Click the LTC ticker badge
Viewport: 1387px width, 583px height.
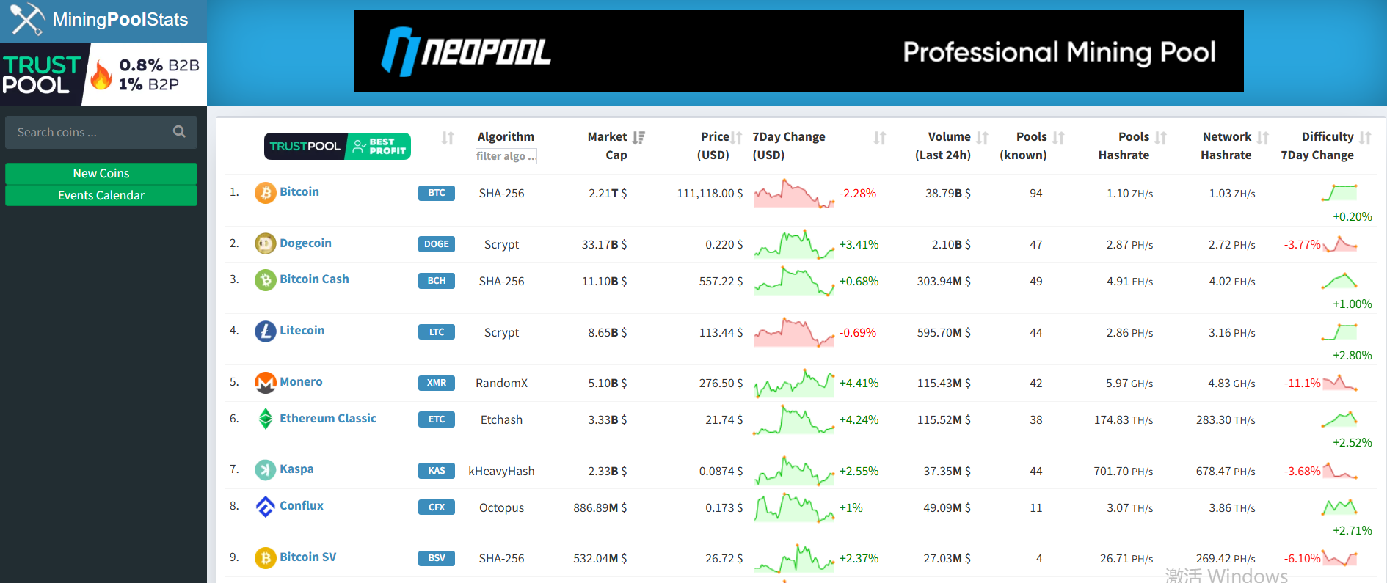pyautogui.click(x=437, y=332)
